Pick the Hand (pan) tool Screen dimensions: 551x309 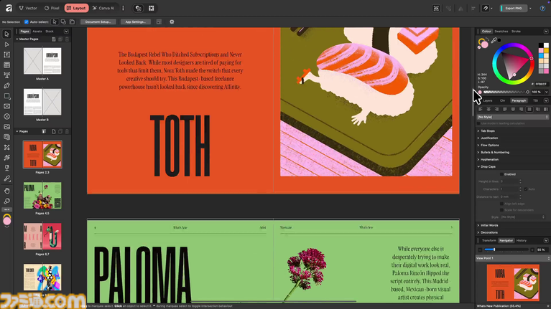[x=7, y=191]
